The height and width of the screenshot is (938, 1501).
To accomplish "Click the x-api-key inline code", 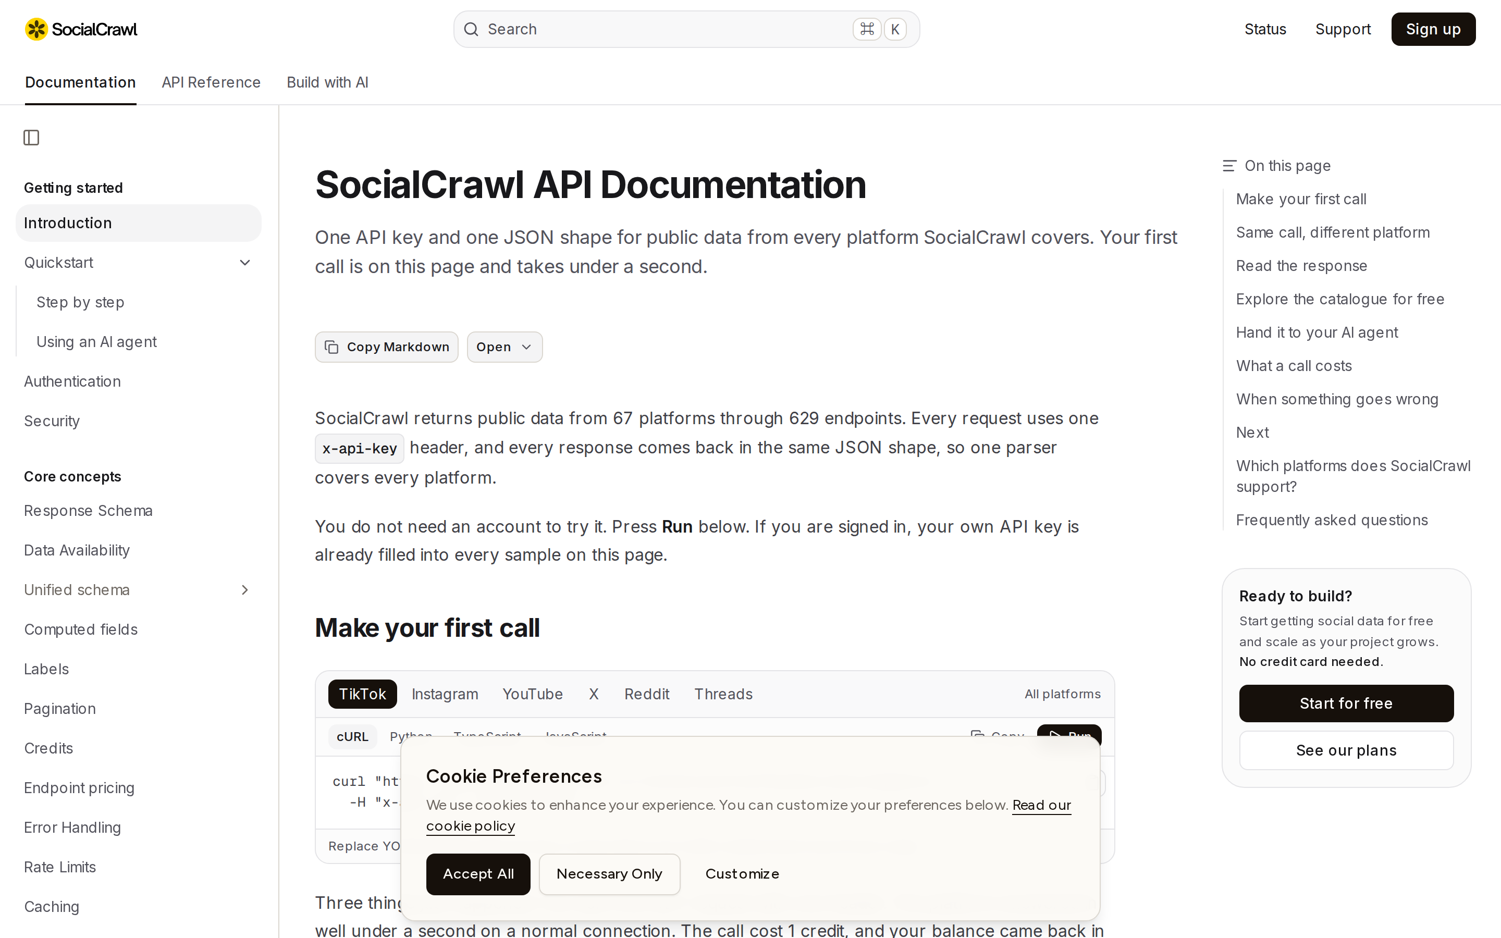I will 359,449.
